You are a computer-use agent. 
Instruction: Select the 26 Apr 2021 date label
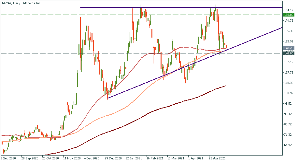217,159
